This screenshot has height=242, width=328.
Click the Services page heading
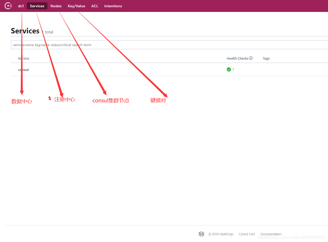(25, 31)
